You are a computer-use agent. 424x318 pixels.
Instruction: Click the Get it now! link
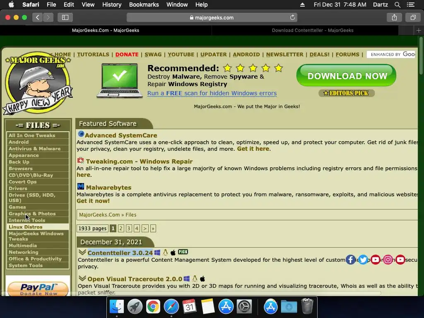pyautogui.click(x=93, y=201)
